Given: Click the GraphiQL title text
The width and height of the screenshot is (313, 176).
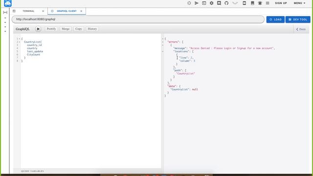Looking at the screenshot, I should 23,29.
